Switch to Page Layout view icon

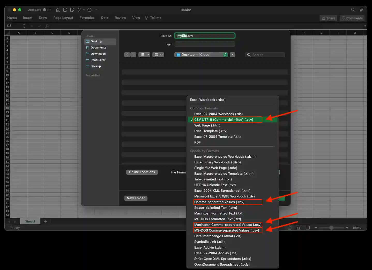pos(299,228)
